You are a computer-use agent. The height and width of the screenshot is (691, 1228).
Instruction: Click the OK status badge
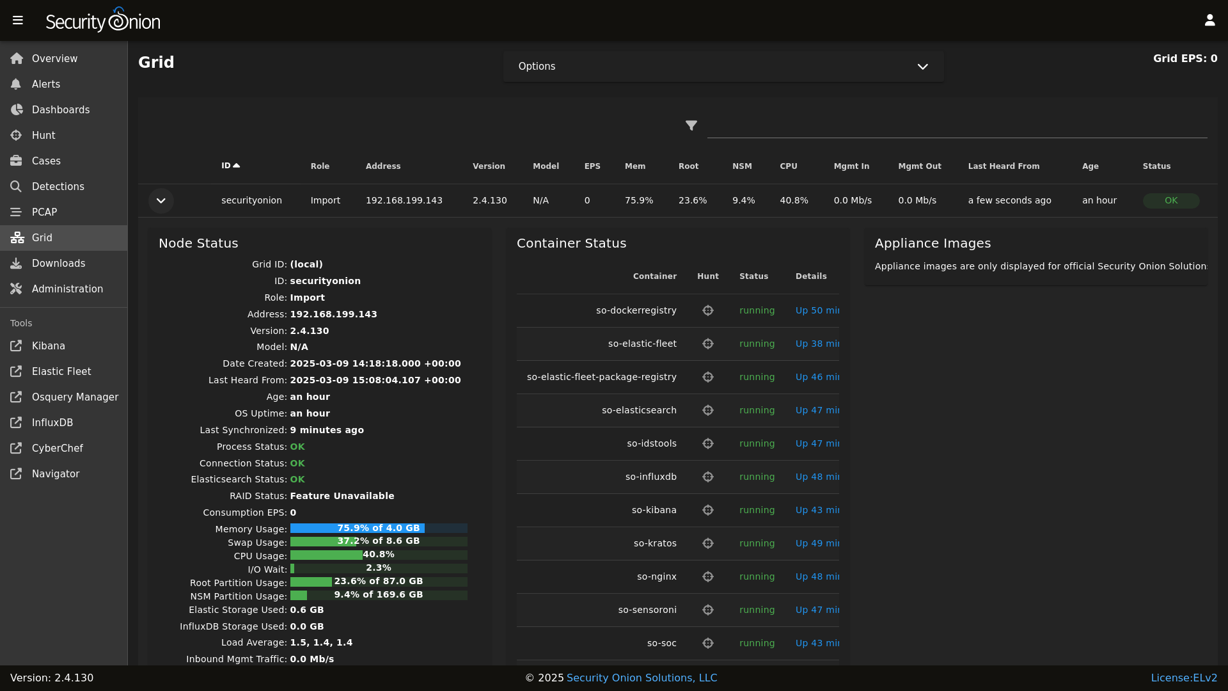(1171, 201)
